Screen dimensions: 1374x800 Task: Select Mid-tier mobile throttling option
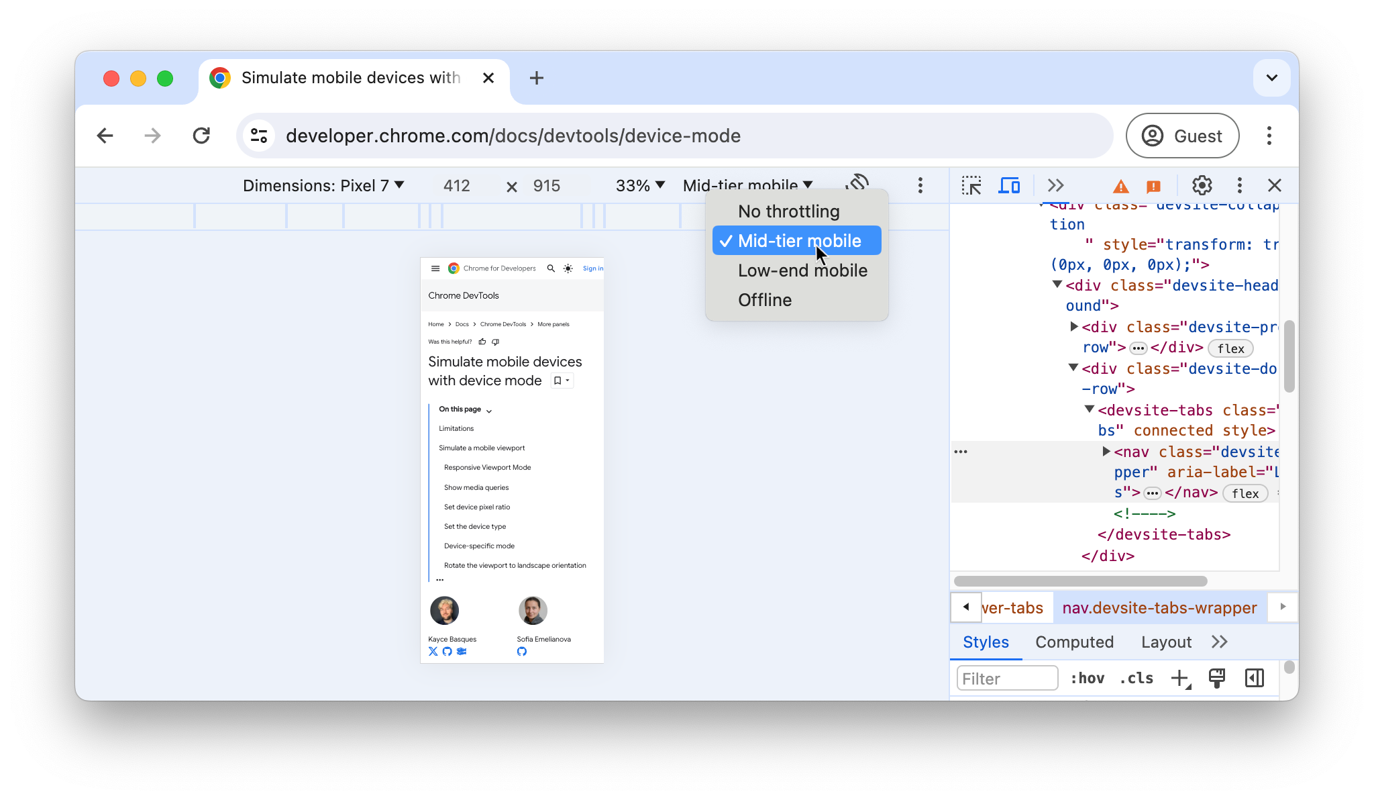[798, 240]
